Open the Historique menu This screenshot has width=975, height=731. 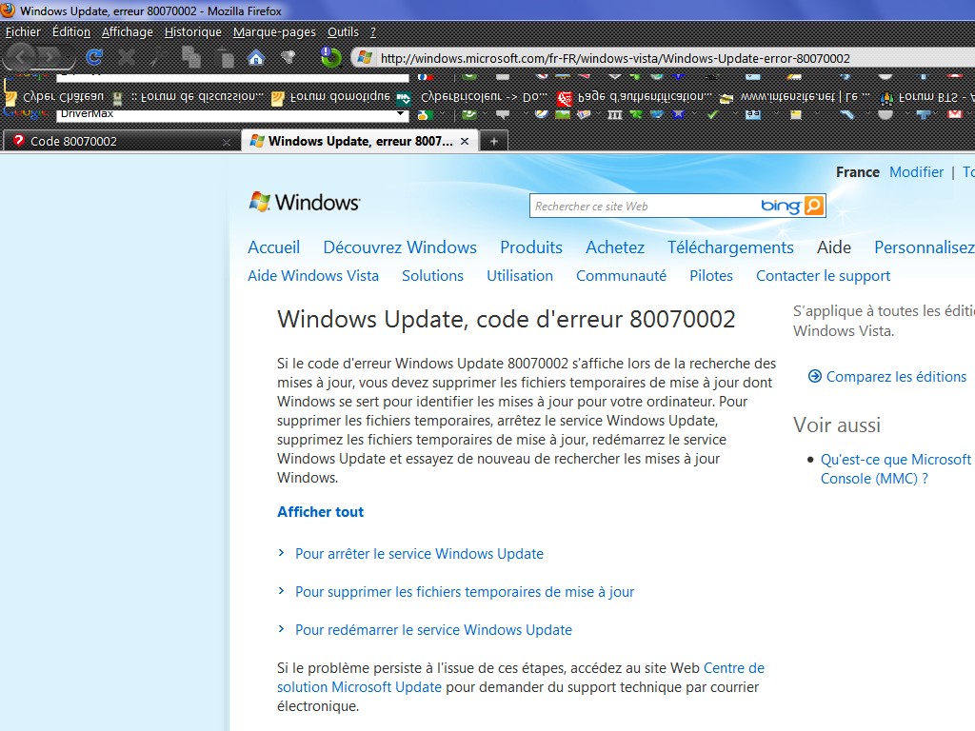click(192, 31)
